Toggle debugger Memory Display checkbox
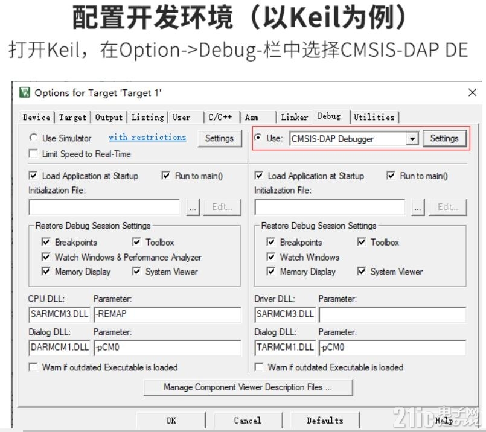 [271, 272]
